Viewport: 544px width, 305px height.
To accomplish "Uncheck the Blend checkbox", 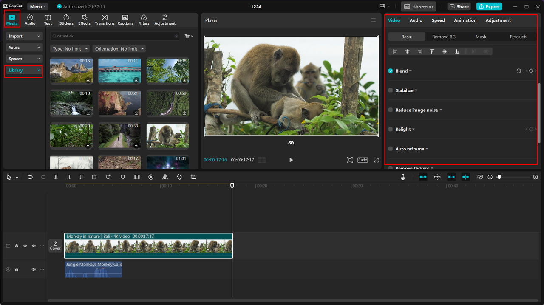I will pos(391,71).
